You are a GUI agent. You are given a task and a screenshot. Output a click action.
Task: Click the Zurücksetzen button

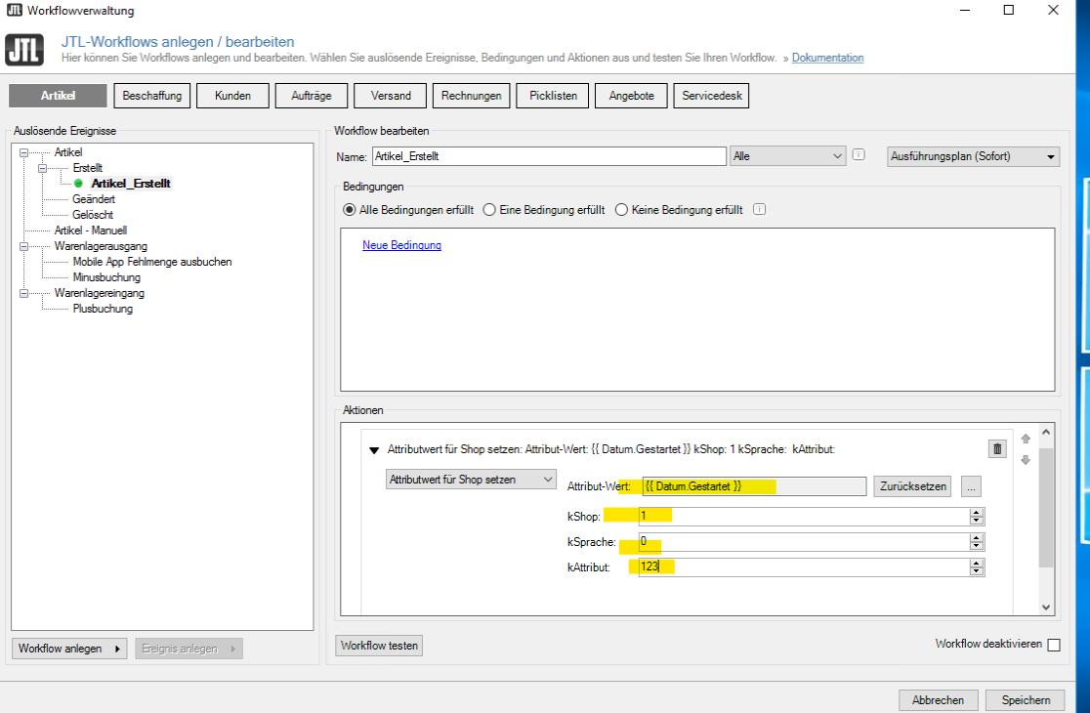coord(913,486)
